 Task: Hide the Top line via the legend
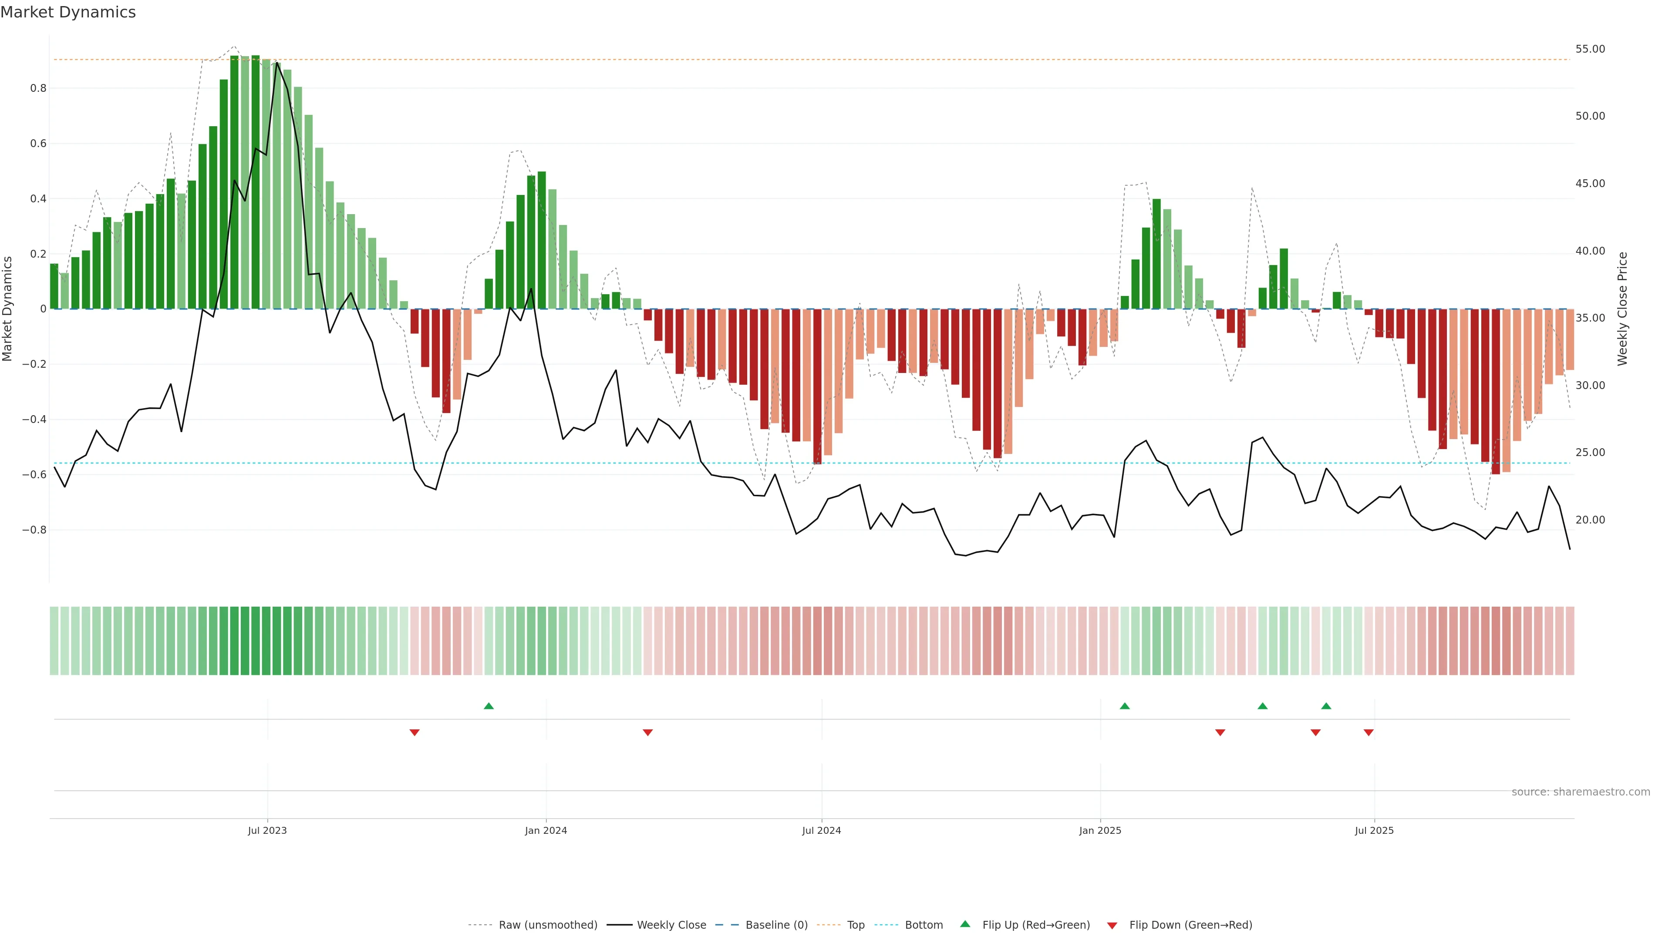coord(856,925)
